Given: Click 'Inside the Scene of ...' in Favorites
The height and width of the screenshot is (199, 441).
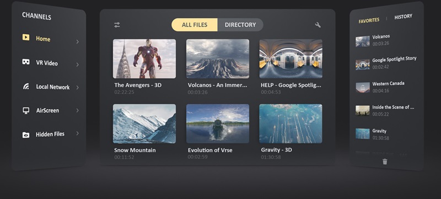Looking at the screenshot, I should point(393,107).
